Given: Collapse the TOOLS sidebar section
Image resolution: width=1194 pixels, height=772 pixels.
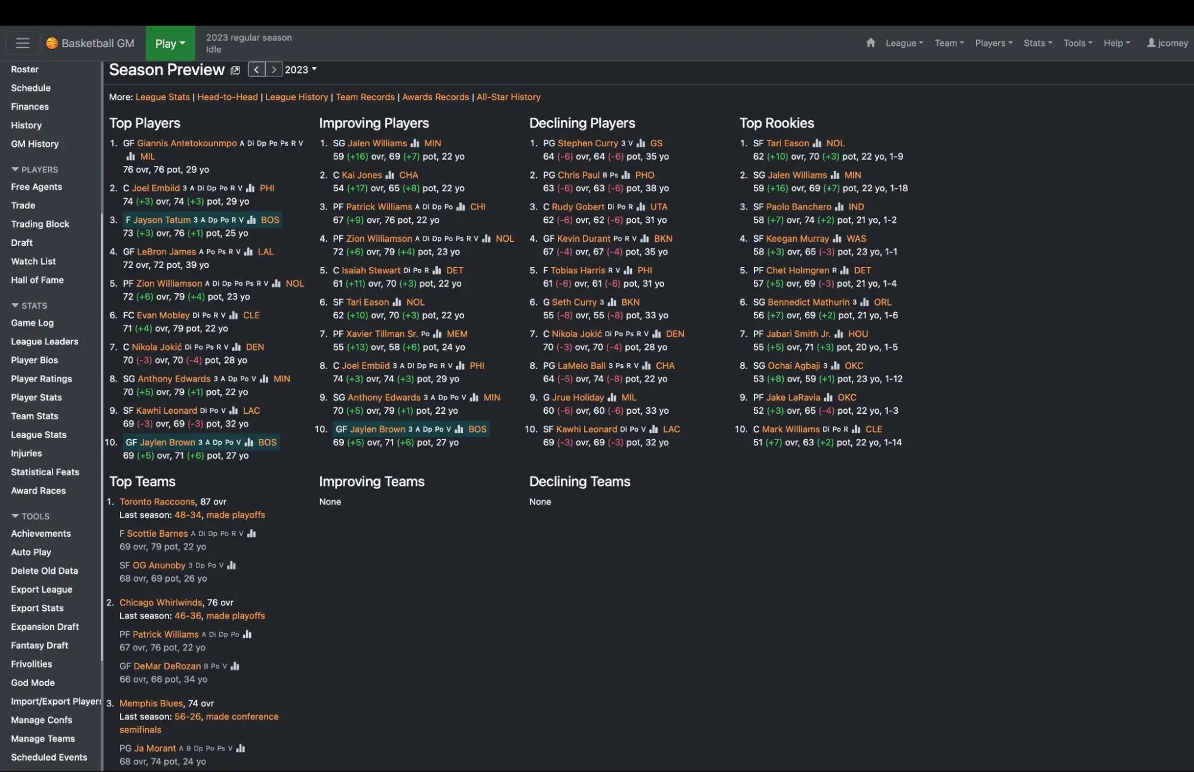Looking at the screenshot, I should [x=30, y=516].
